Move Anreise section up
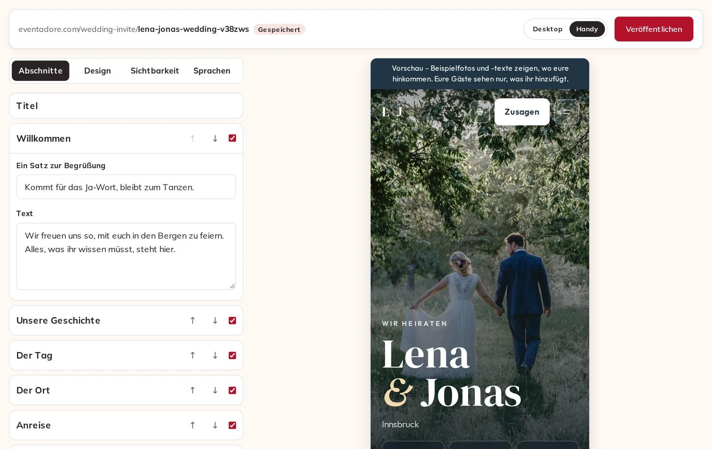This screenshot has height=449, width=712. click(x=193, y=425)
